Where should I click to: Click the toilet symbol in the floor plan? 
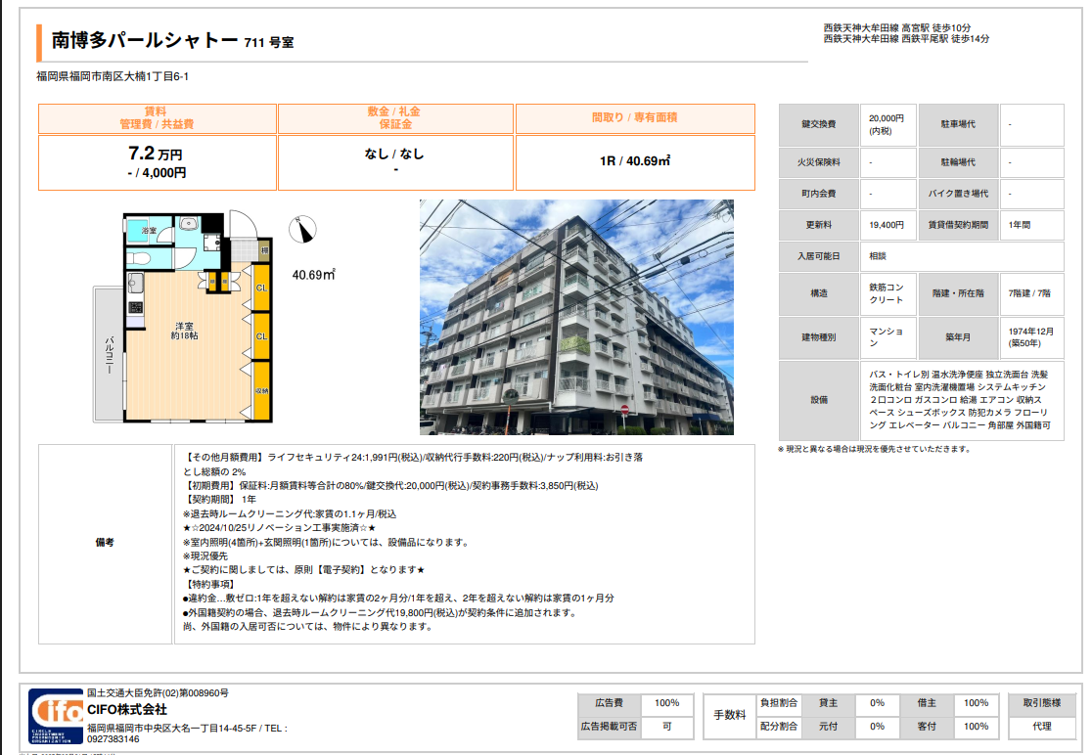139,259
